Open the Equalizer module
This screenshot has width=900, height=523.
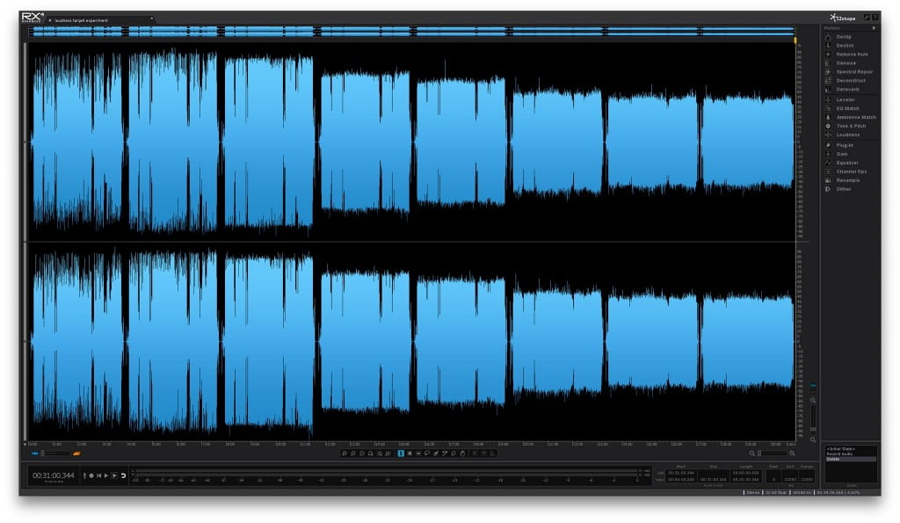(848, 163)
